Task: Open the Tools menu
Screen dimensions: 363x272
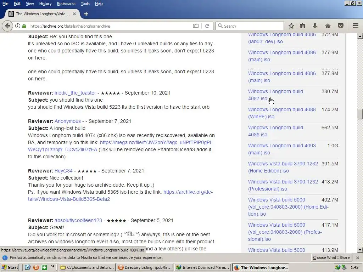Action: tap(85, 4)
